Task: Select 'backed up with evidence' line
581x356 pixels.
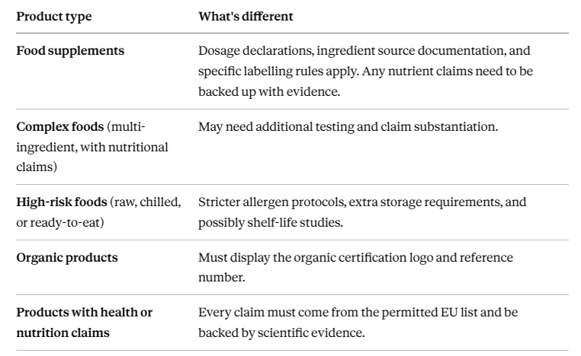Action: pos(269,92)
